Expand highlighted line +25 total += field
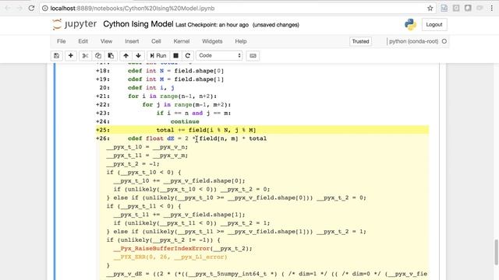The image size is (499, 280). (x=262, y=130)
